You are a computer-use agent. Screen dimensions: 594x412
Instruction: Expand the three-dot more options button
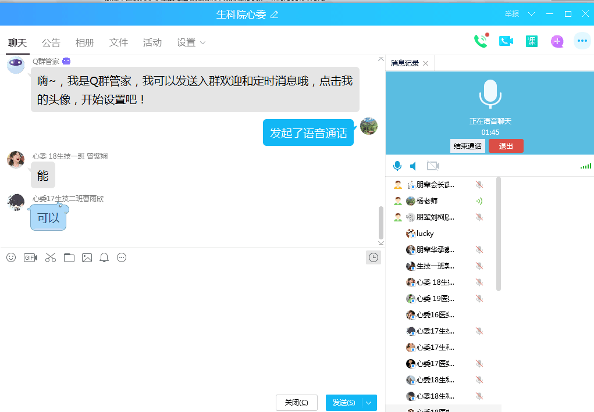click(x=582, y=41)
